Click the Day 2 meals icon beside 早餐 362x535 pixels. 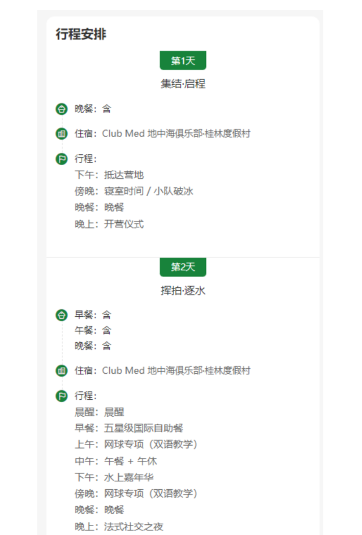pos(61,315)
